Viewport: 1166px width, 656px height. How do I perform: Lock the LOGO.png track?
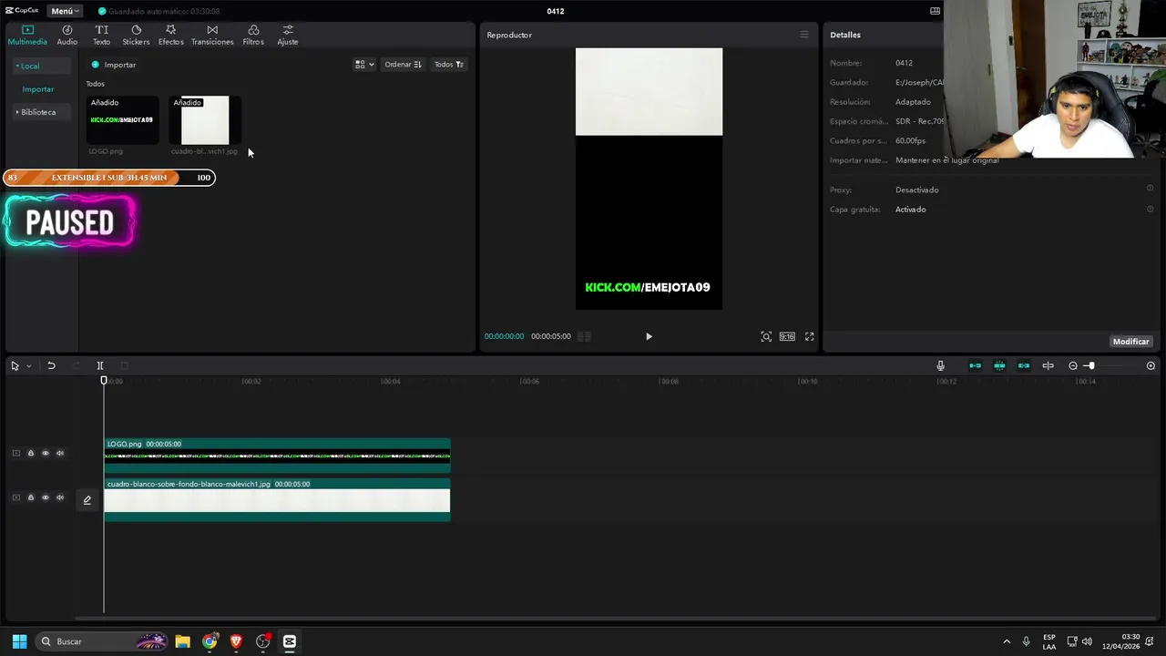(30, 453)
